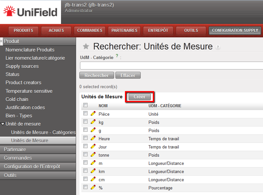The width and height of the screenshot is (263, 195).
Task: Click the Pourcentage category cell
Action: pyautogui.click(x=160, y=188)
